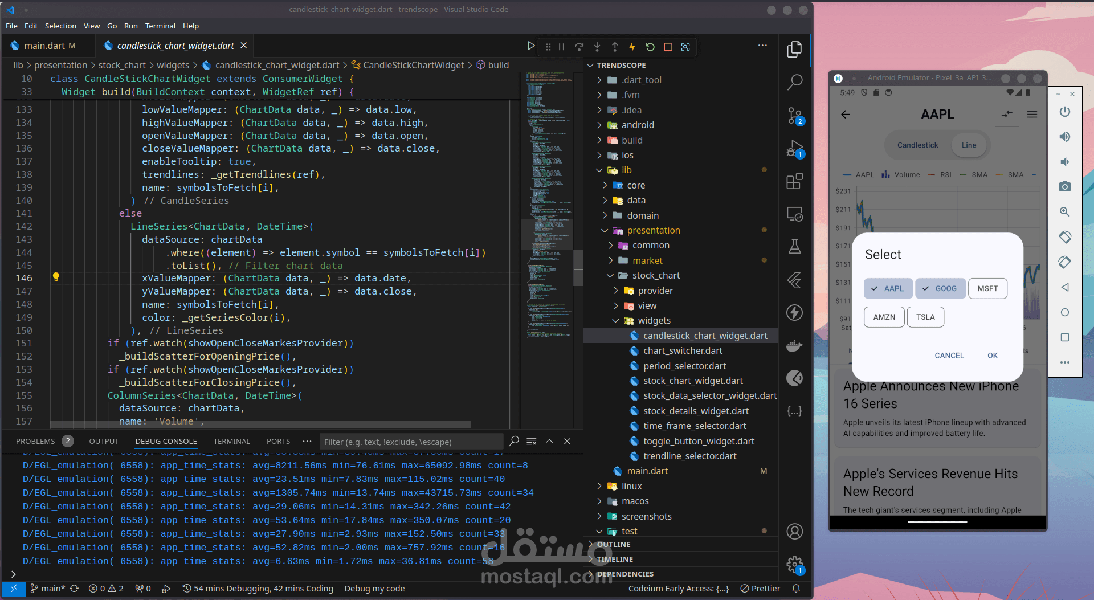The height and width of the screenshot is (600, 1094).
Task: Restart the debug session
Action: 650,47
